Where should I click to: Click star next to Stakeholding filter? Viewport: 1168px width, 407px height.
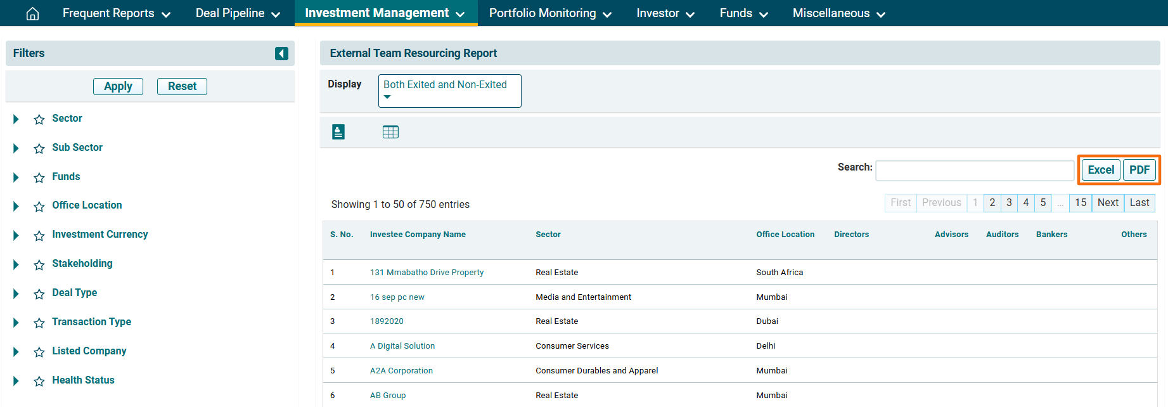point(39,264)
